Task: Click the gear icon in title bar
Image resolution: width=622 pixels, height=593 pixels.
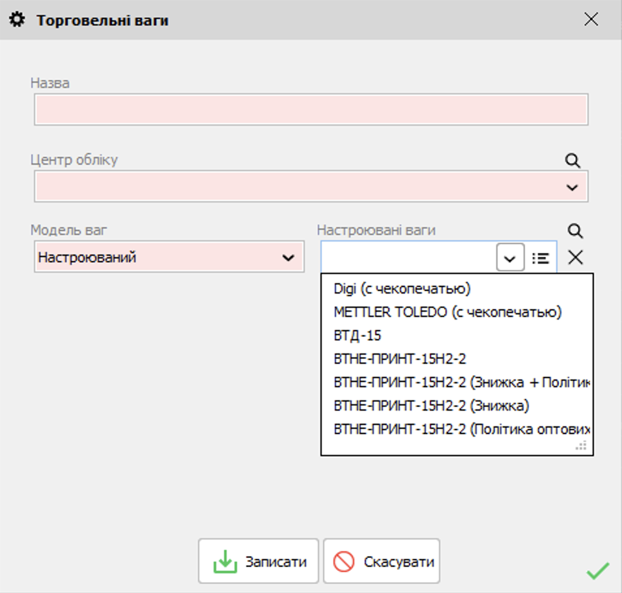Action: click(x=18, y=20)
